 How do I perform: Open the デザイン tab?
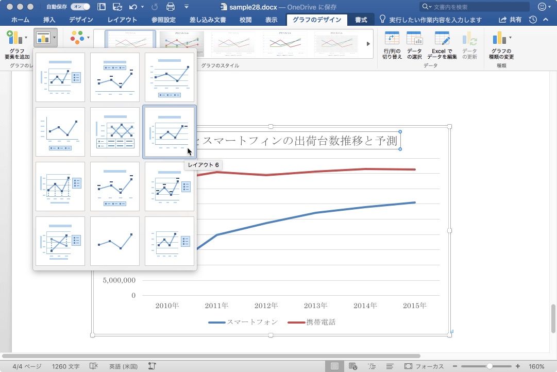[x=81, y=20]
